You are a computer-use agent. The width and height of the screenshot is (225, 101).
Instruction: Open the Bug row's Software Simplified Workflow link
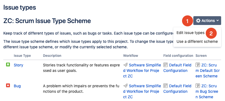142,91
